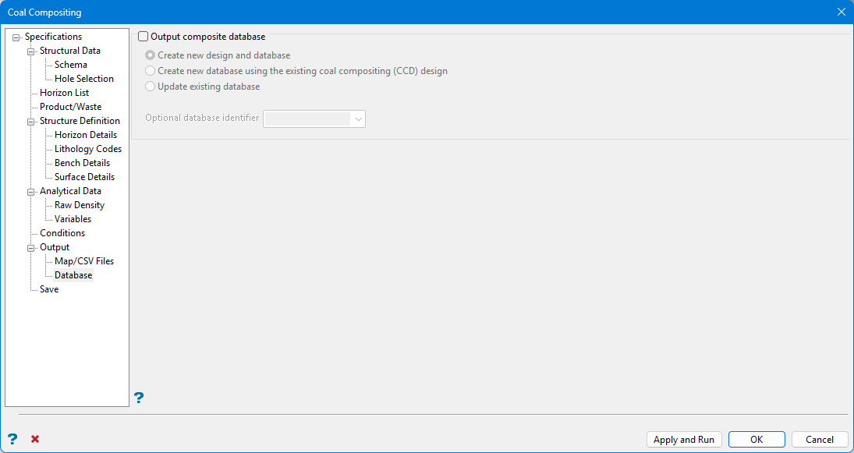Open the Optional database identifier dropdown
Image resolution: width=854 pixels, height=453 pixels.
tap(358, 119)
